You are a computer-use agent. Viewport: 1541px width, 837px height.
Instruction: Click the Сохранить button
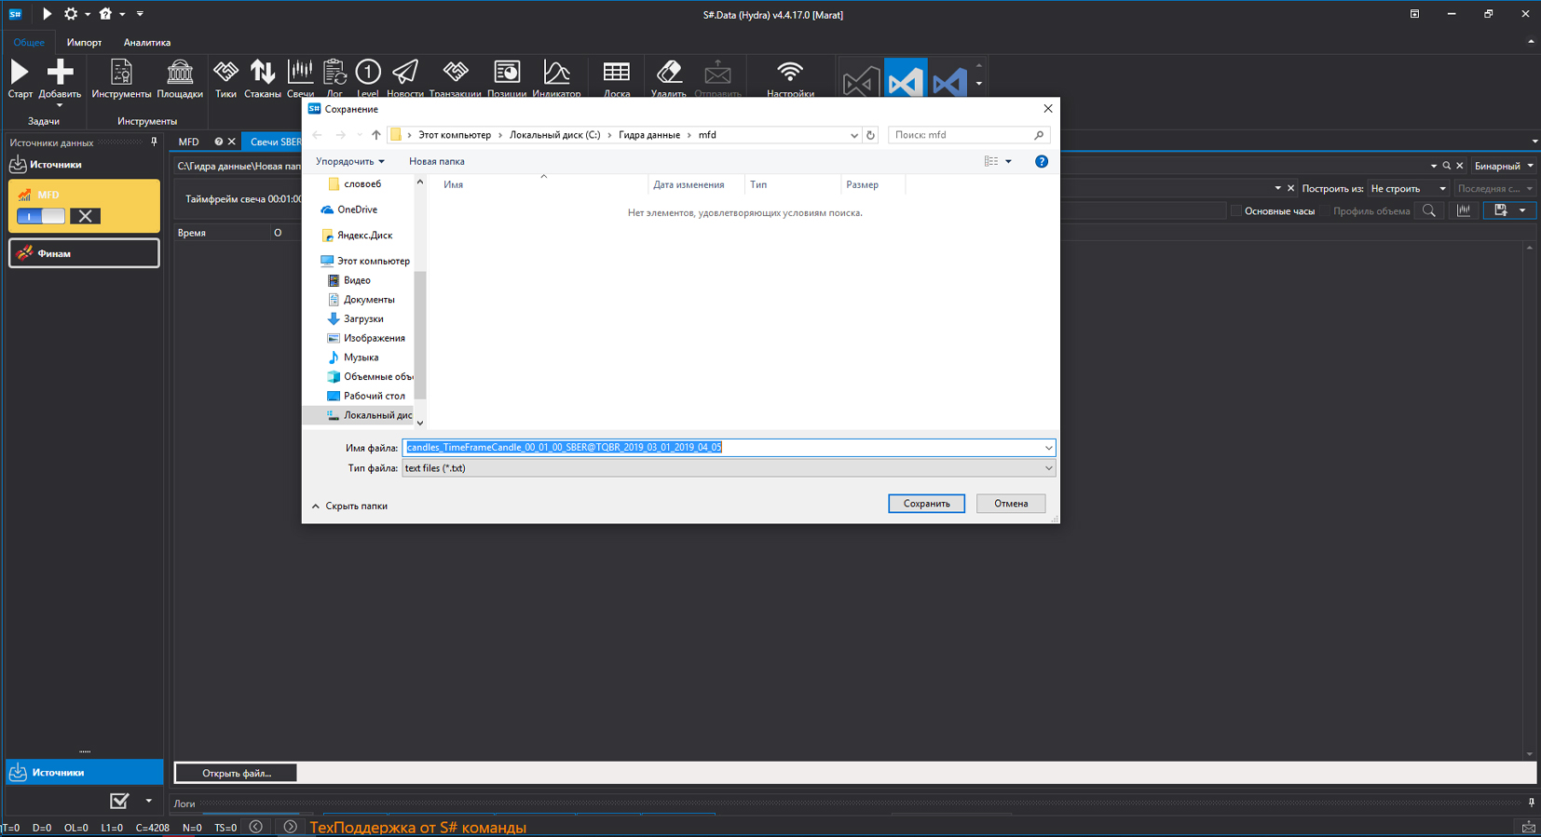926,504
